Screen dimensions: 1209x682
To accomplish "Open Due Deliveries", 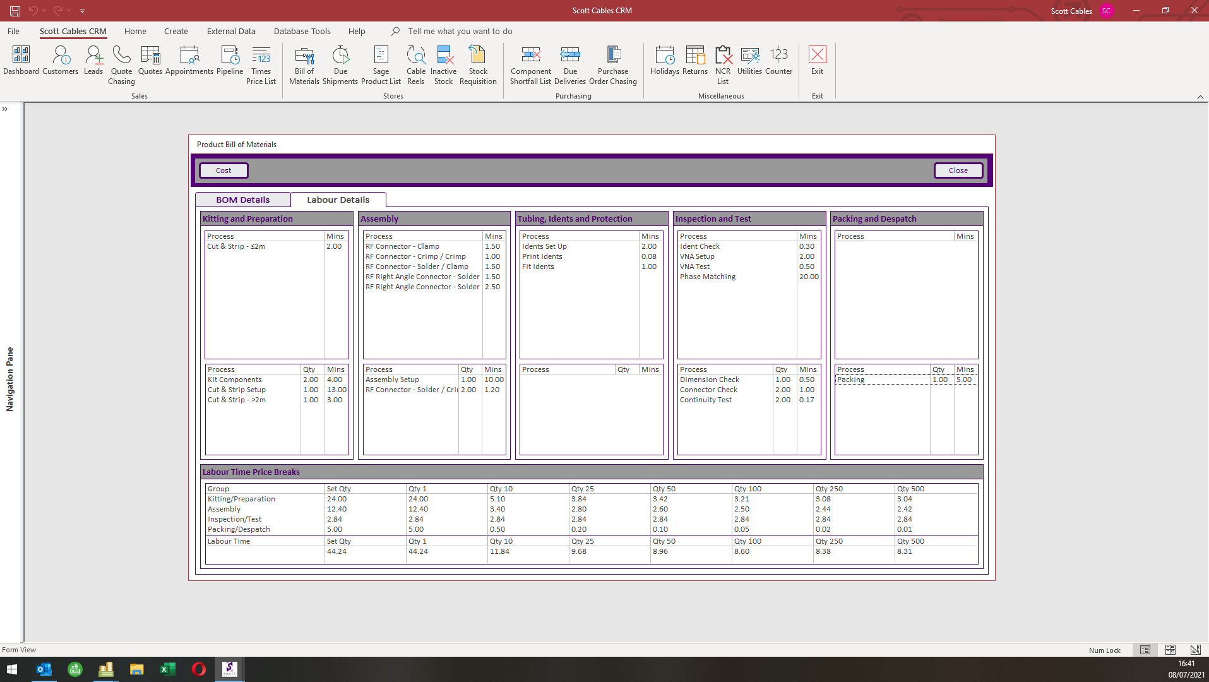I will coord(570,65).
